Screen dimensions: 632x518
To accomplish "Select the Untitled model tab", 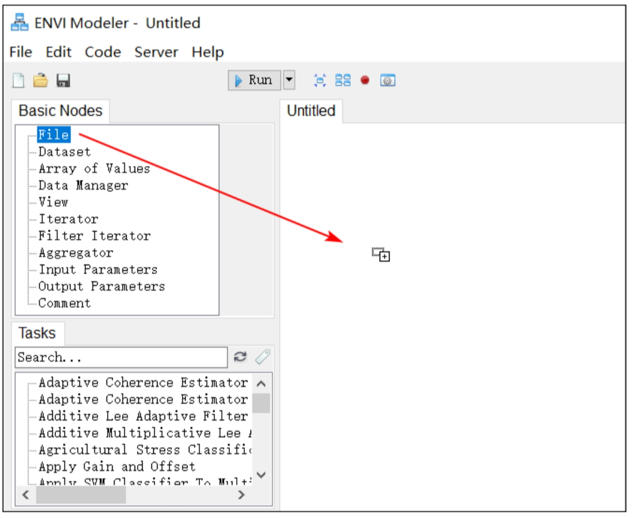I will click(x=311, y=111).
